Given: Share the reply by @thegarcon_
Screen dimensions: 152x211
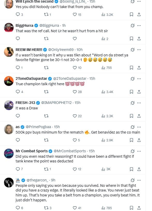Looking at the screenshot, I should coord(139,208).
